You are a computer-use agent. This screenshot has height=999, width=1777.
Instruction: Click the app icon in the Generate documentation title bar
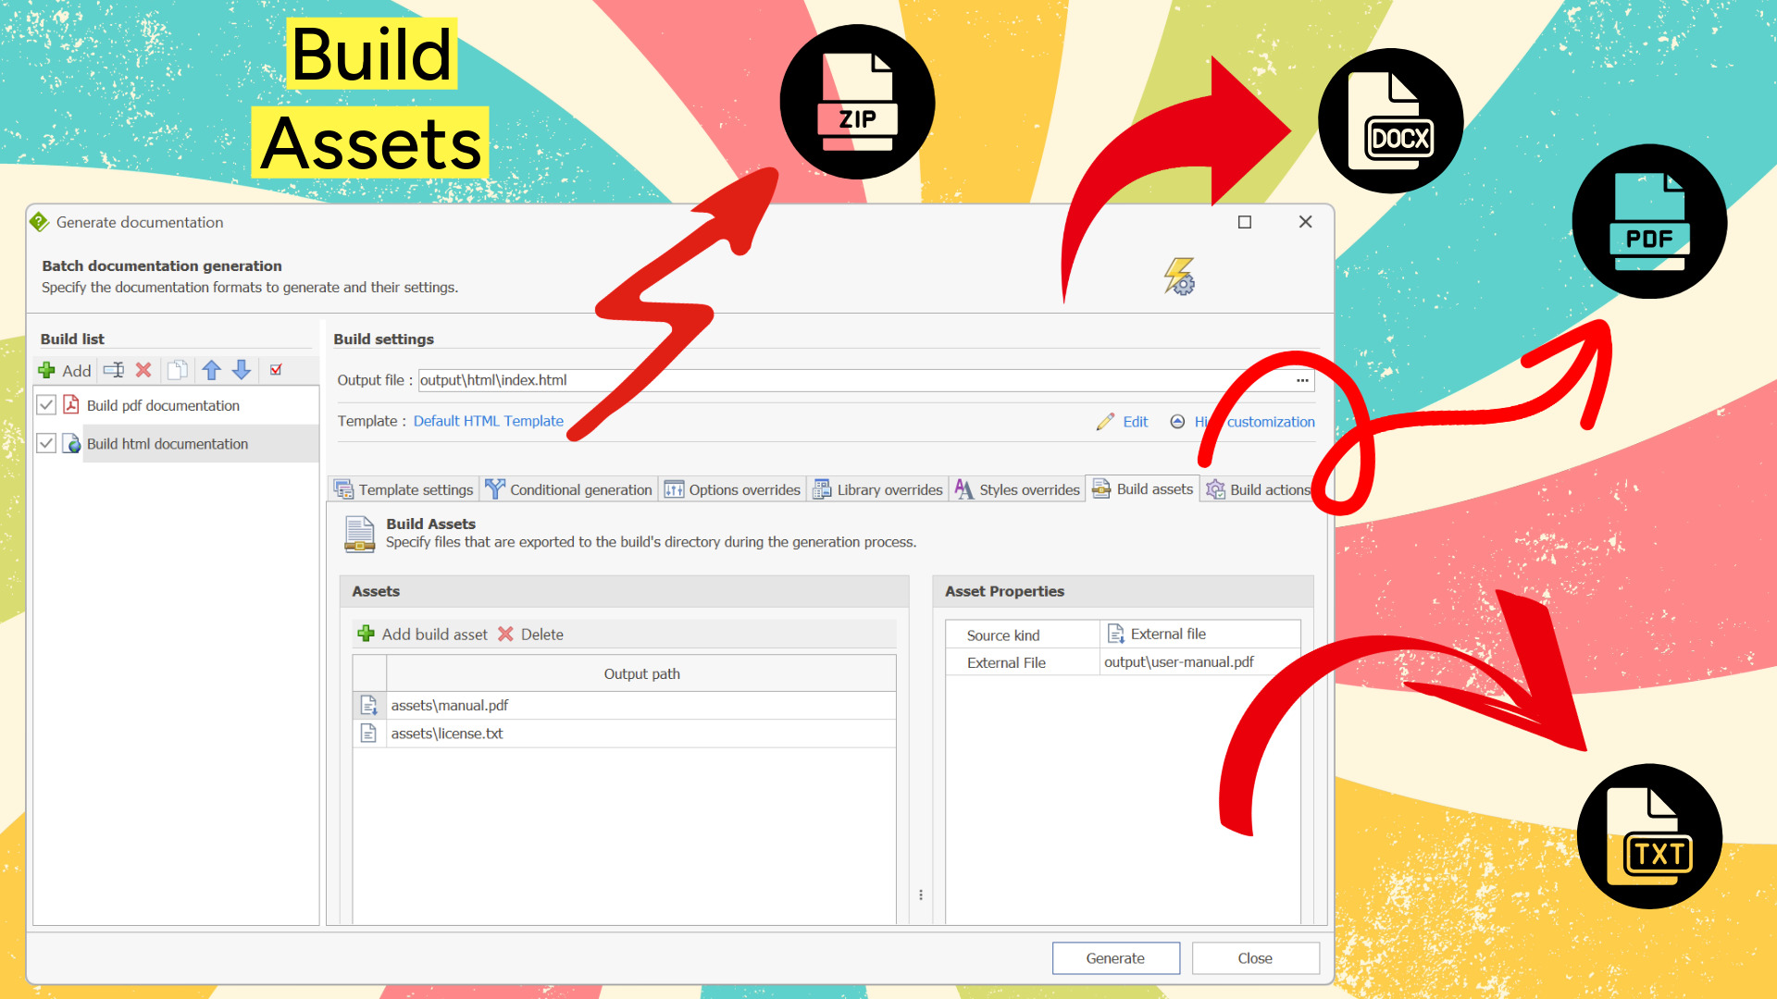click(39, 222)
